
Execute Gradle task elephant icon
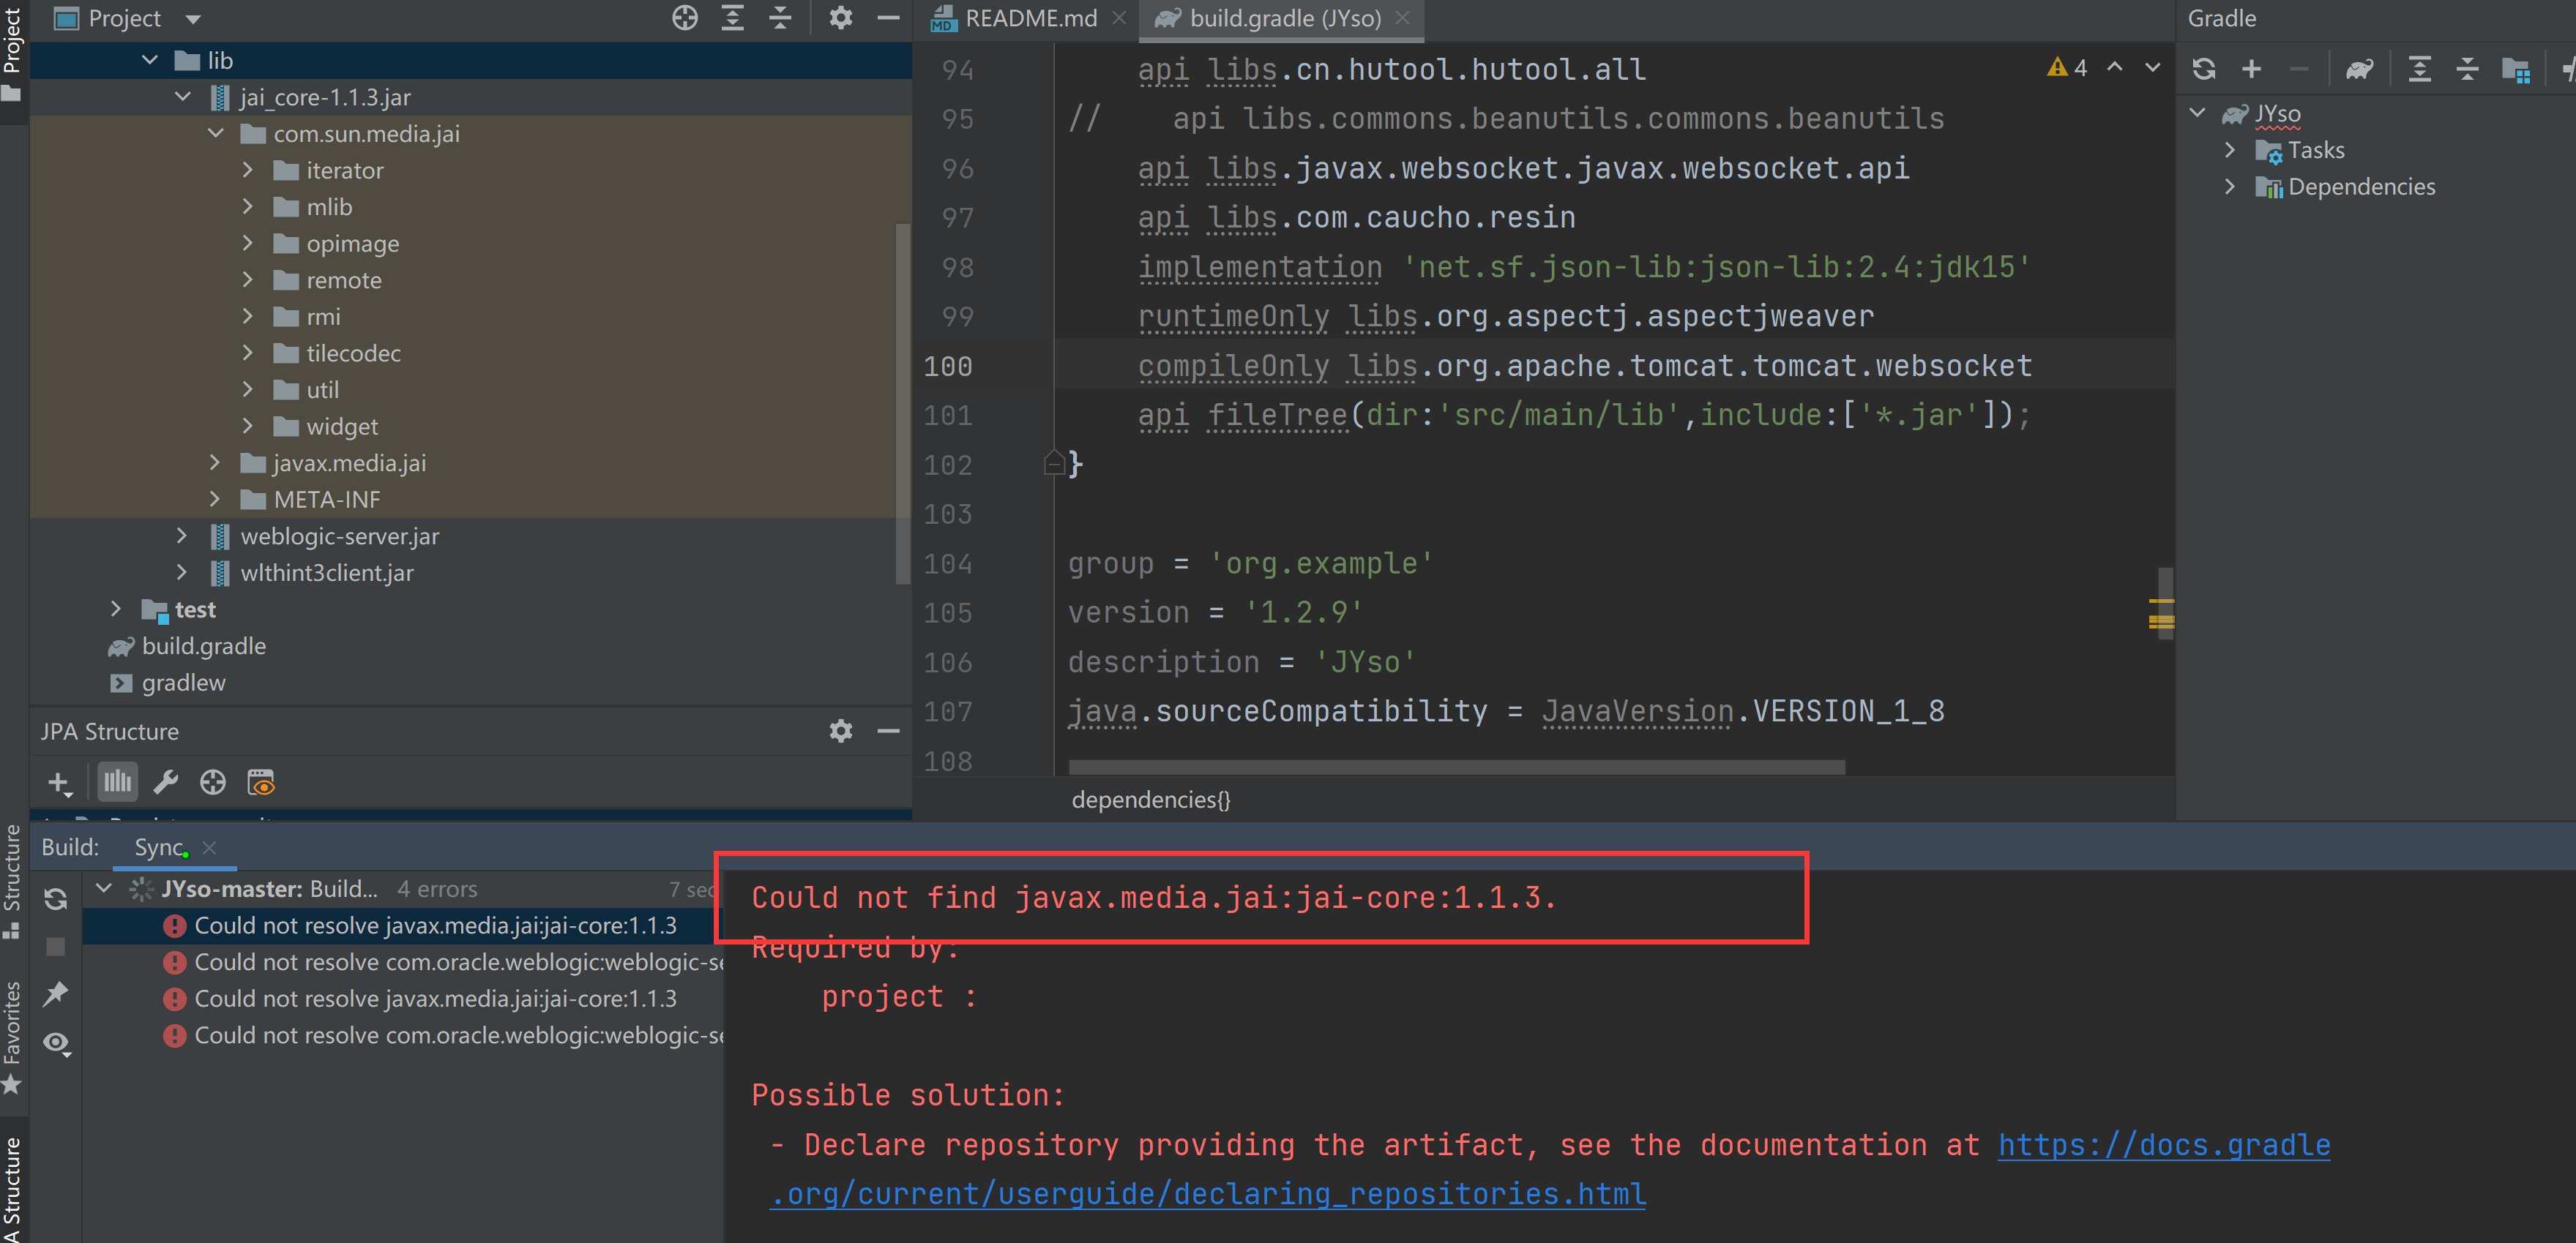(x=2360, y=69)
